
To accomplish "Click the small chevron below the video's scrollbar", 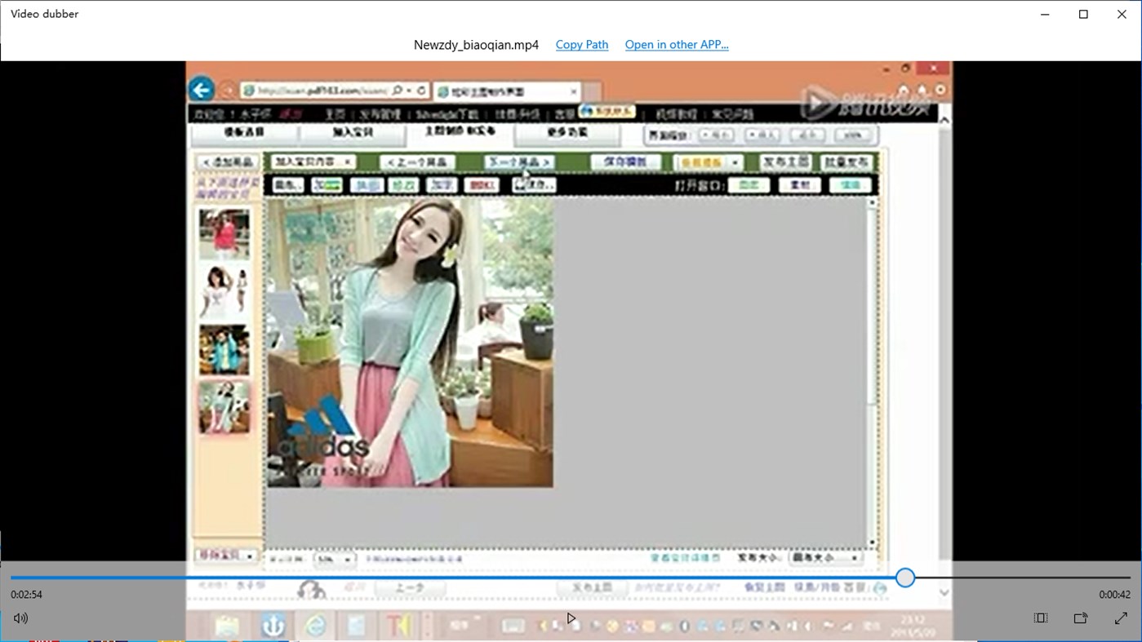I will tap(943, 591).
